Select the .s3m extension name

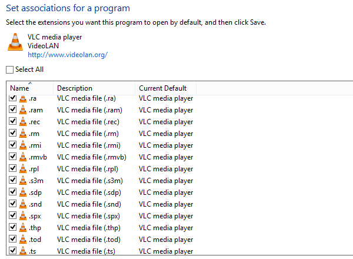(x=36, y=181)
